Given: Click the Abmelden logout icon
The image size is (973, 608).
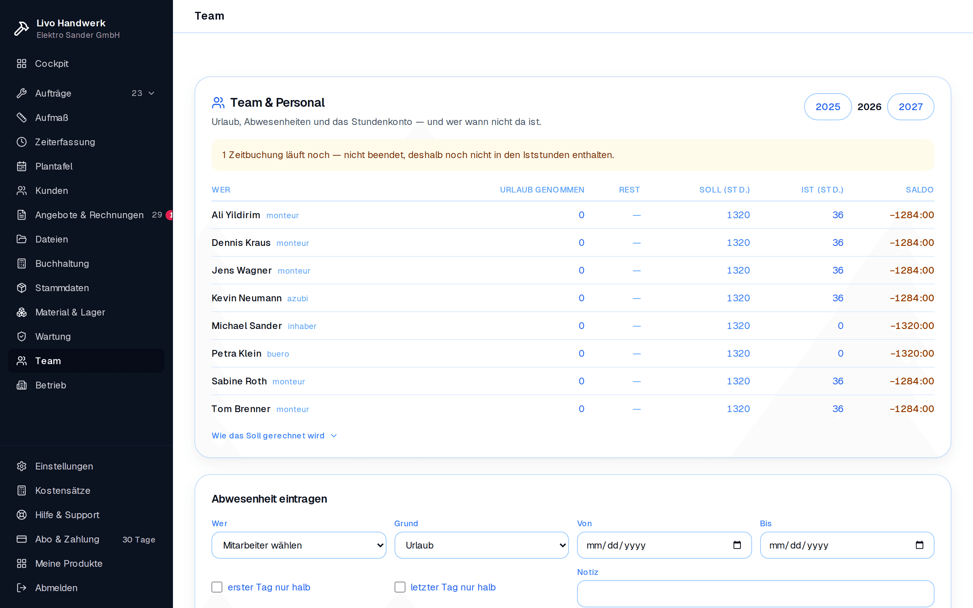Looking at the screenshot, I should point(22,588).
